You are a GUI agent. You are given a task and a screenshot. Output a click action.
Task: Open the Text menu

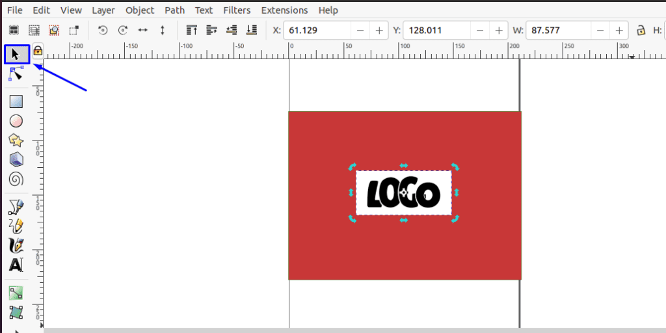click(204, 10)
